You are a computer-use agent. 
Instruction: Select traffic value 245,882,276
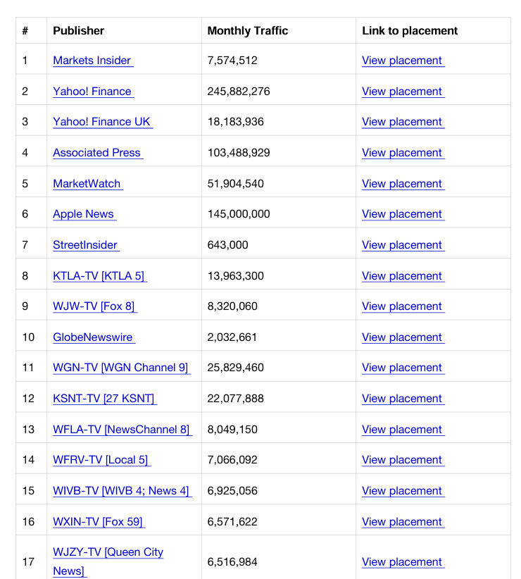[239, 91]
